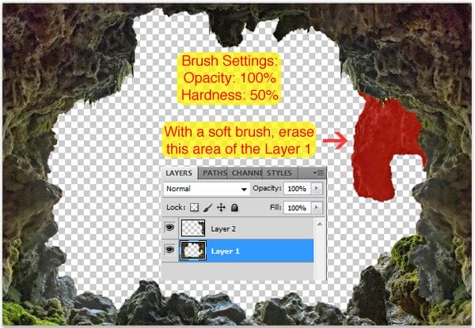475x328 pixels.
Task: Click the layers list scroll up arrow
Action: pos(319,222)
